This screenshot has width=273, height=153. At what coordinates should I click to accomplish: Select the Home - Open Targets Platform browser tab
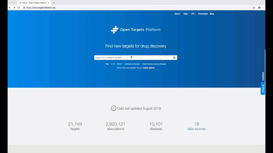tap(34, 3)
